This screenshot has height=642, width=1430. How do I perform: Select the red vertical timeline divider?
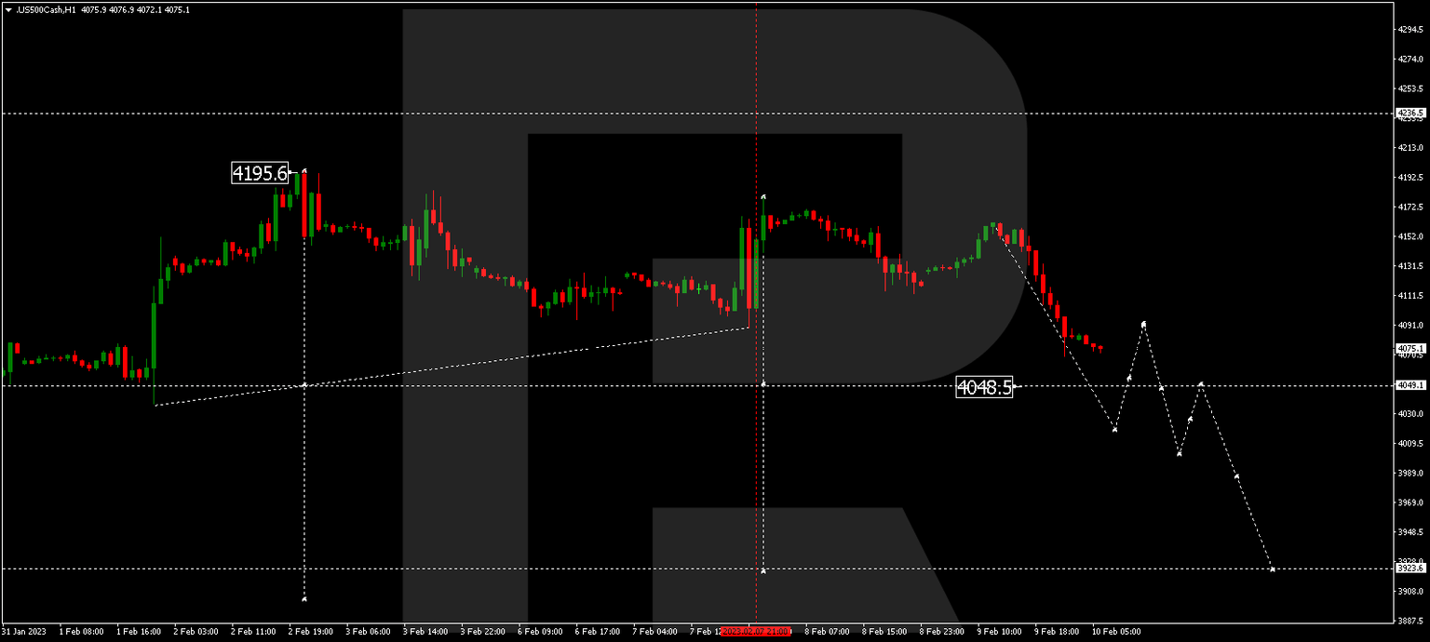(x=756, y=279)
